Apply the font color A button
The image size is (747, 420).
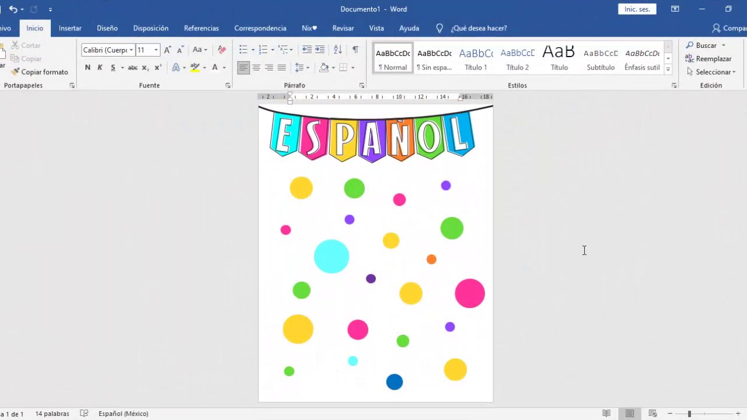point(215,68)
